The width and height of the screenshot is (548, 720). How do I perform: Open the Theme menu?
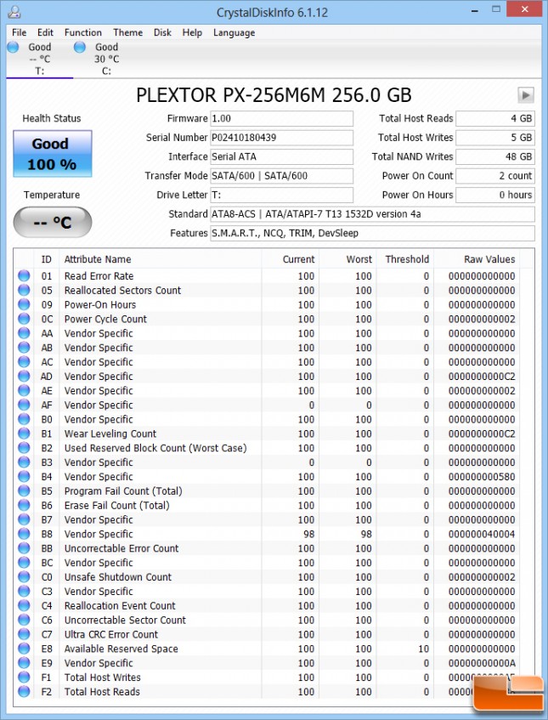[128, 32]
